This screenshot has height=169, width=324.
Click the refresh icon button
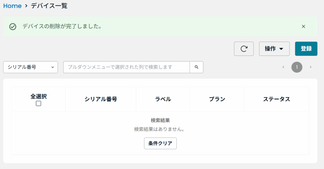[244, 49]
